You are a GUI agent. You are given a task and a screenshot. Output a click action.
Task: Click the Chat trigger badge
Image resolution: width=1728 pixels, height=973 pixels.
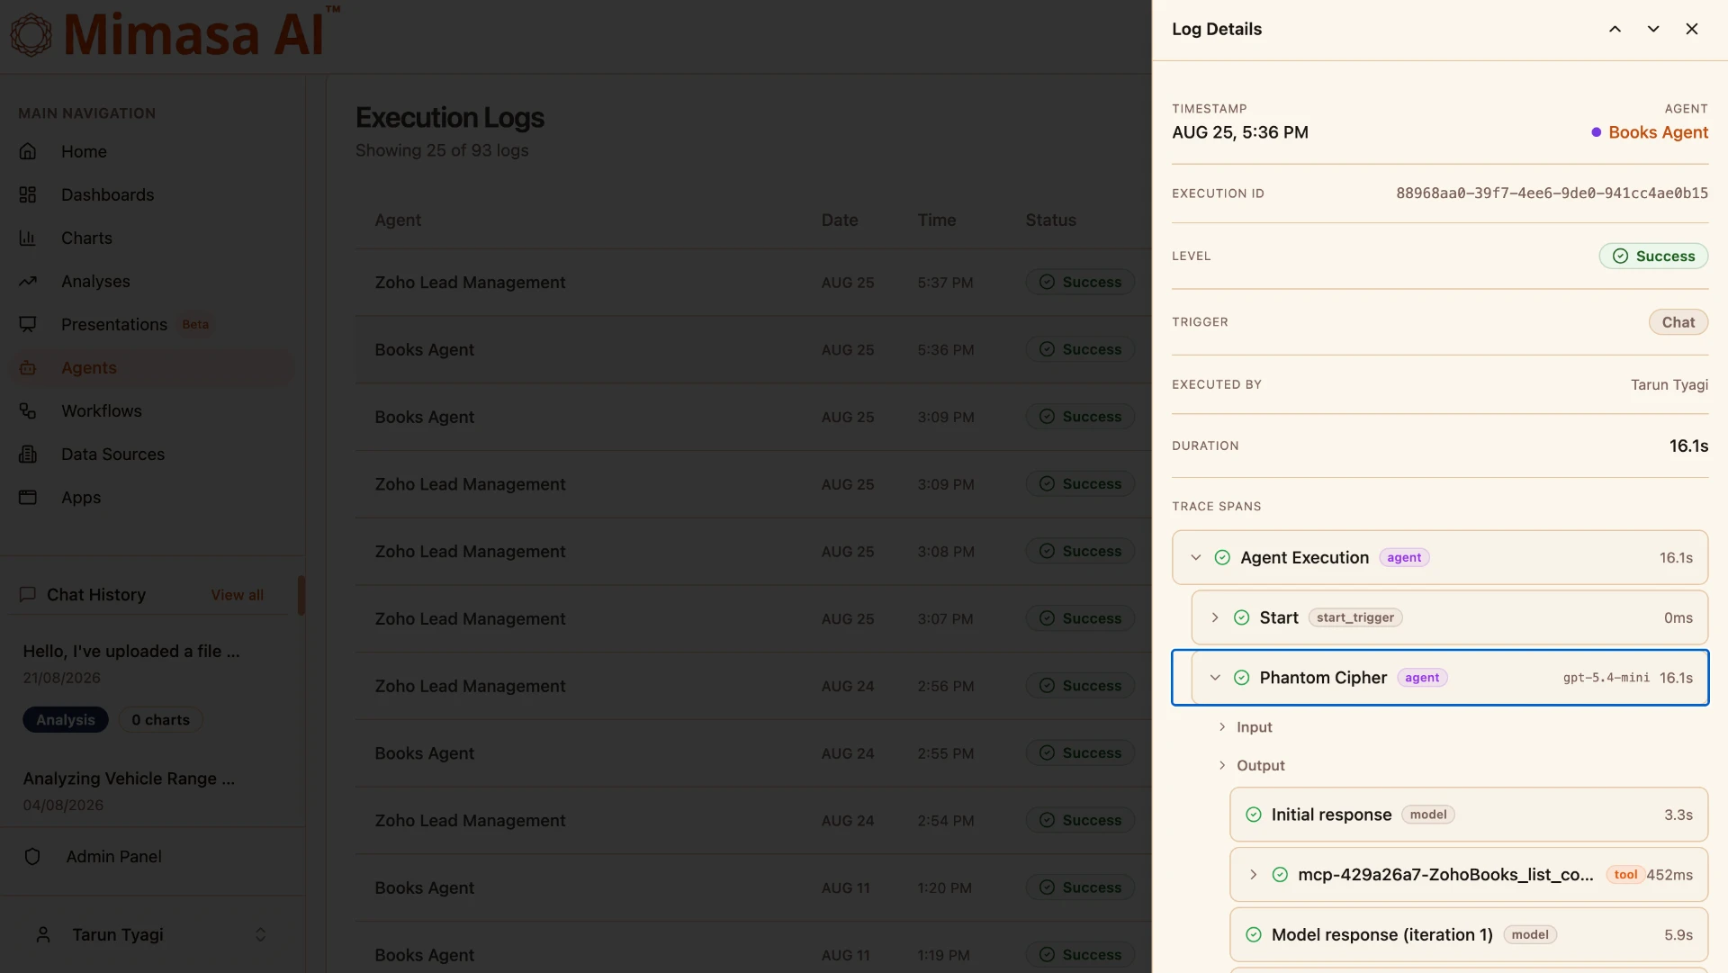(x=1678, y=322)
